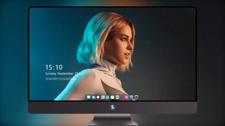The height and width of the screenshot is (126, 225).
Task: Open the Clock app in dock
Action: tap(98, 97)
